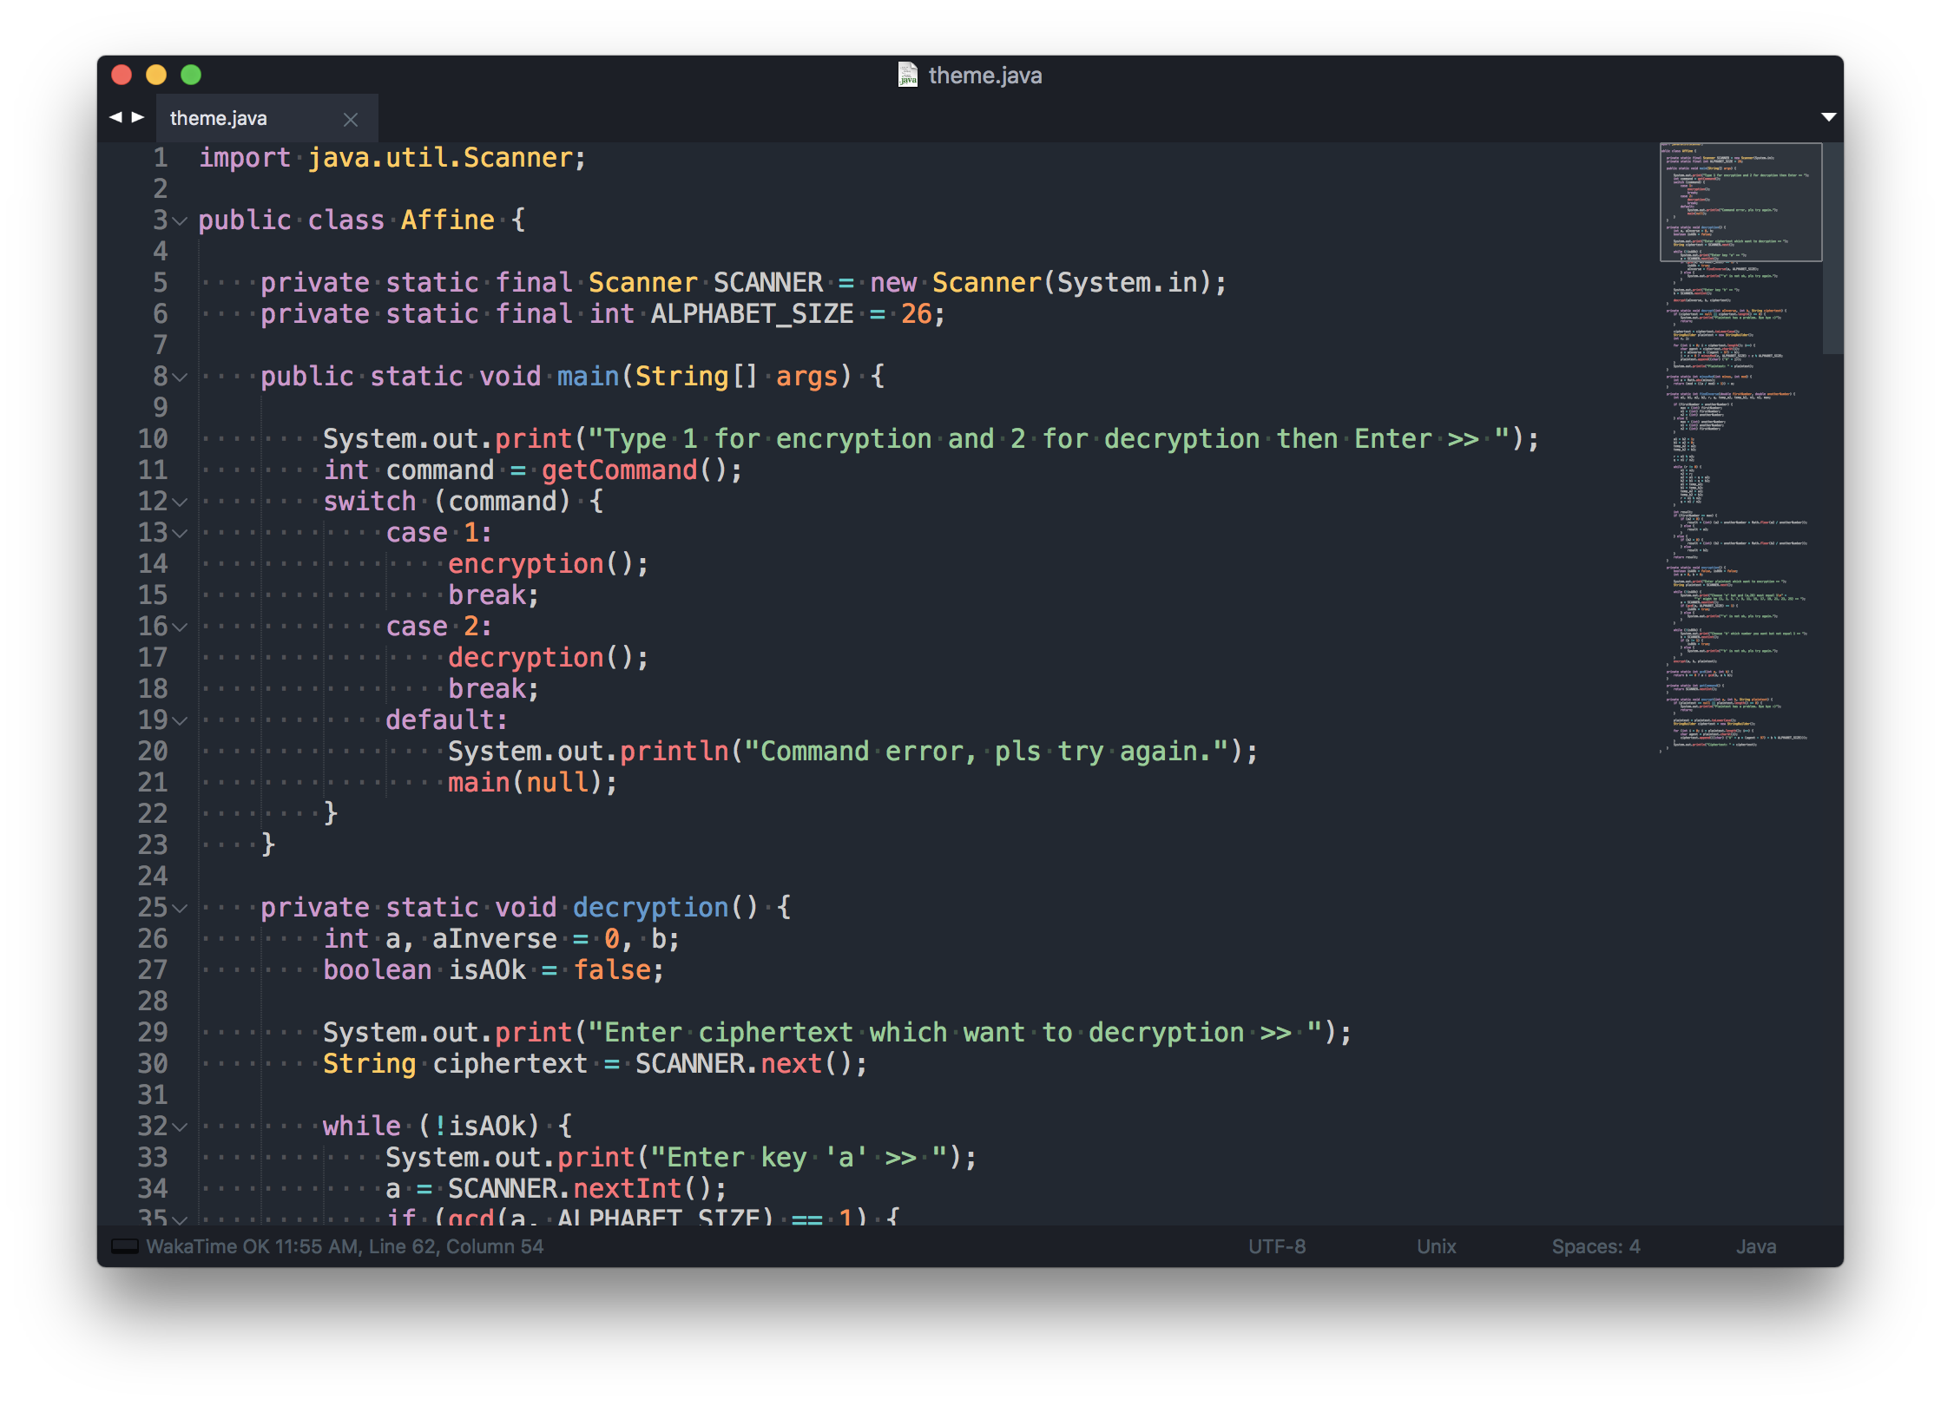Toggle the side bar panel icon
This screenshot has width=1941, height=1406.
125,1246
